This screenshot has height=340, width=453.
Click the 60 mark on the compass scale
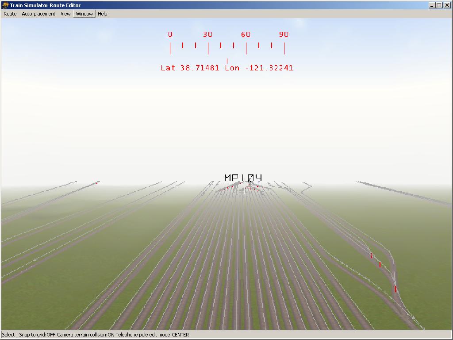(x=246, y=35)
